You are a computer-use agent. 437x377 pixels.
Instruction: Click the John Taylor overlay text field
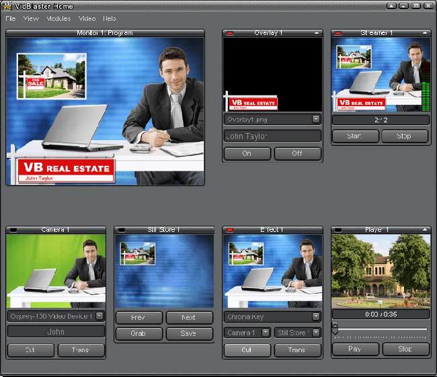[272, 136]
